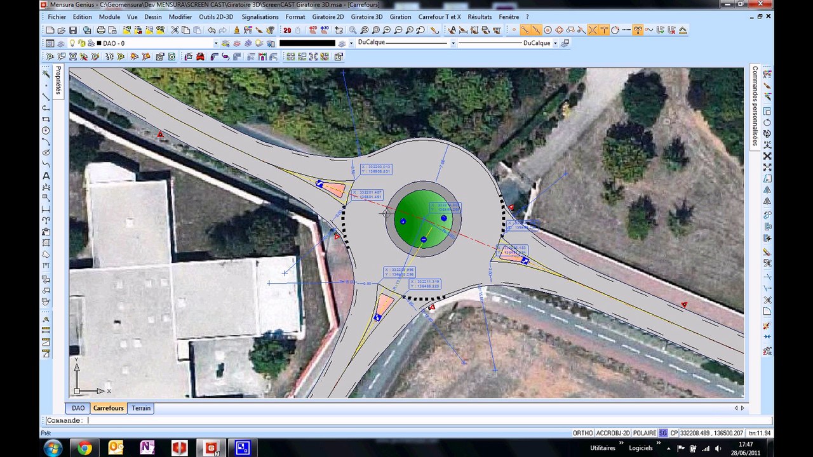Click the Cut scissors icon
Screen dimensions: 813x457
[x=175, y=30]
